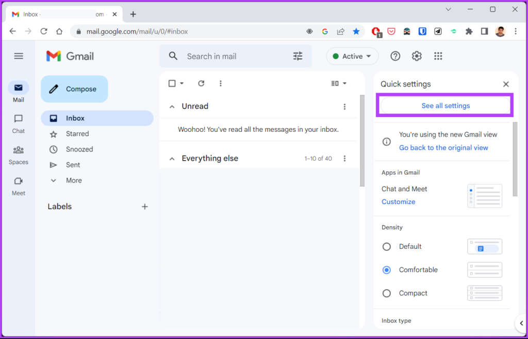This screenshot has width=528, height=339.
Task: Open the Google apps grid
Action: [438, 56]
